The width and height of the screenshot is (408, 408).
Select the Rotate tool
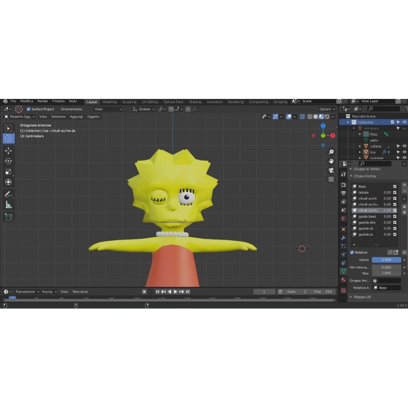pyautogui.click(x=8, y=161)
